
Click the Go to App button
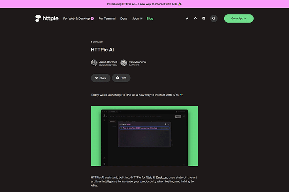pyautogui.click(x=239, y=18)
